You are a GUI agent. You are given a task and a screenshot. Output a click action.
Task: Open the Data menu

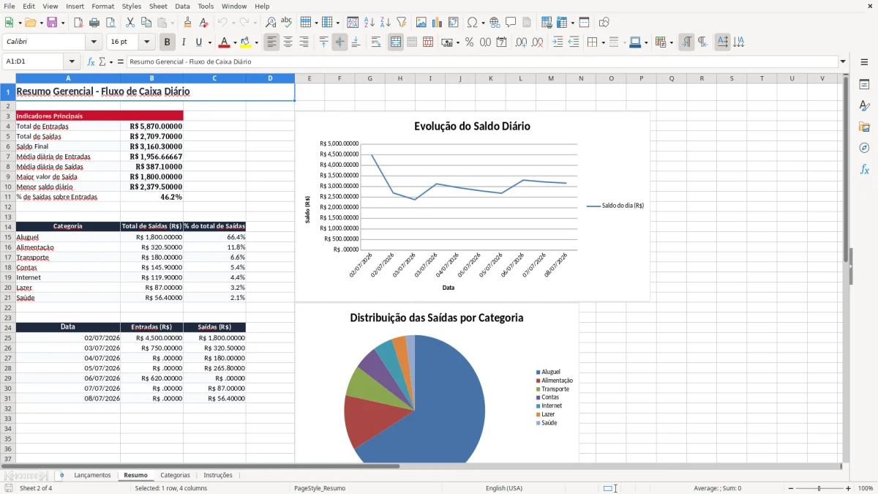(x=182, y=6)
